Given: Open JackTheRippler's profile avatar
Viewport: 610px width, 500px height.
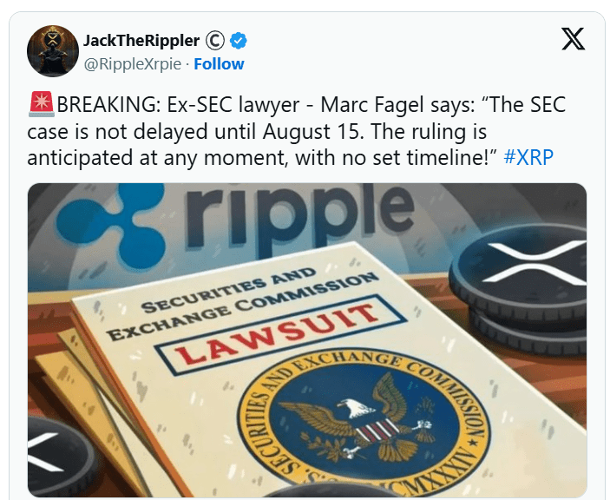Looking at the screenshot, I should coord(53,51).
